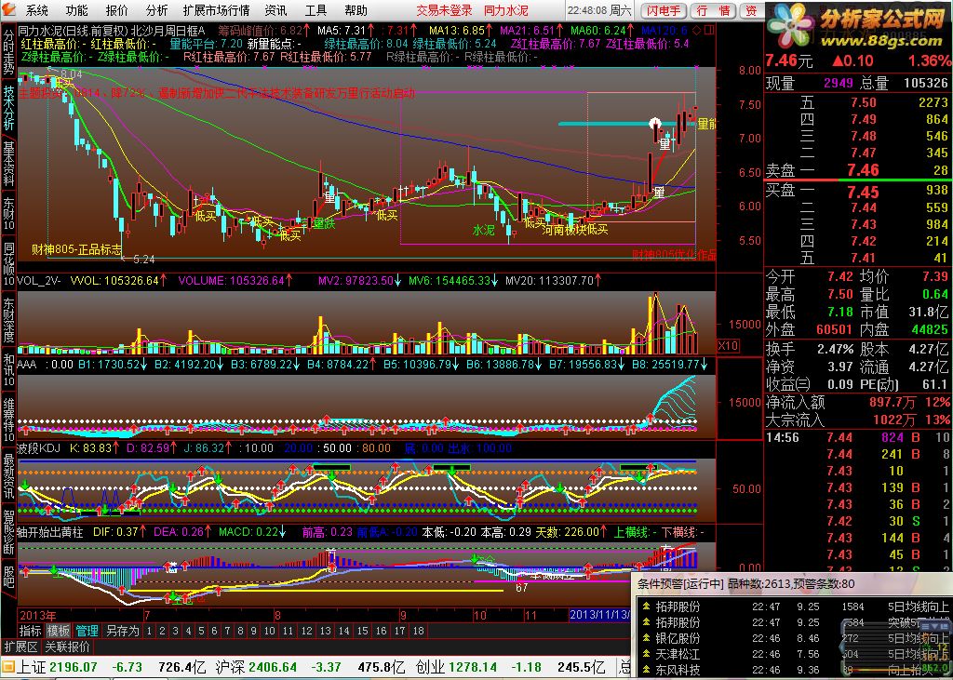
Task: Open the 功能 menu
Action: (77, 10)
